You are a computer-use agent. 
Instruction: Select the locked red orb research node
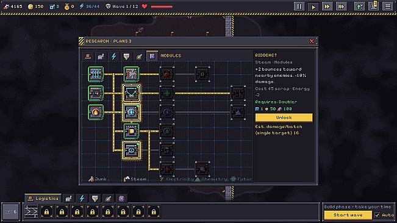click(x=167, y=74)
